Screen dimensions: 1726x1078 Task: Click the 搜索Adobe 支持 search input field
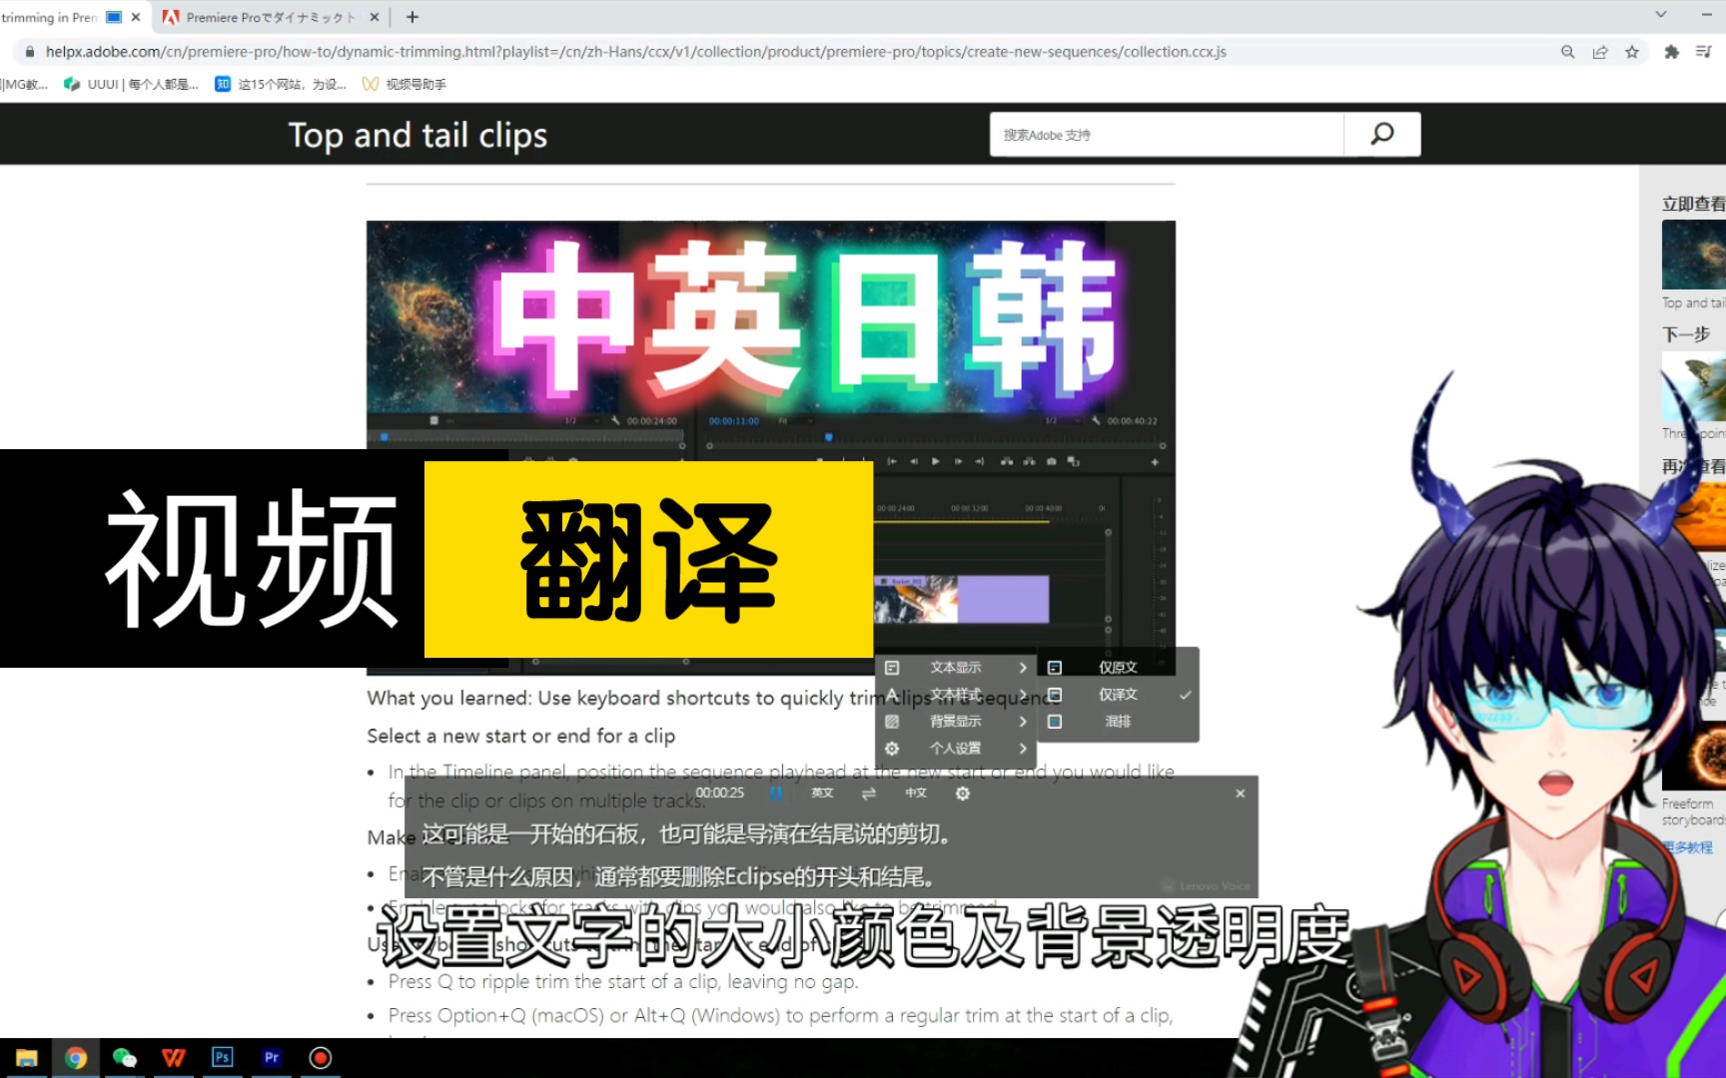[1167, 134]
